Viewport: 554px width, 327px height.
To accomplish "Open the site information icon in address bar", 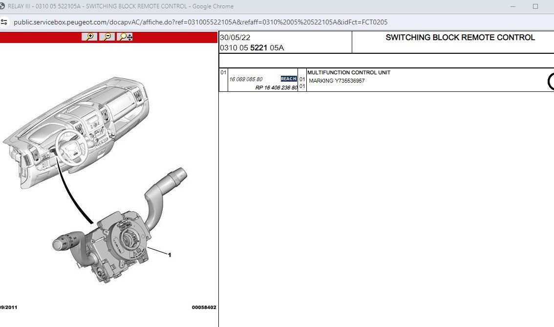I will coord(4,22).
